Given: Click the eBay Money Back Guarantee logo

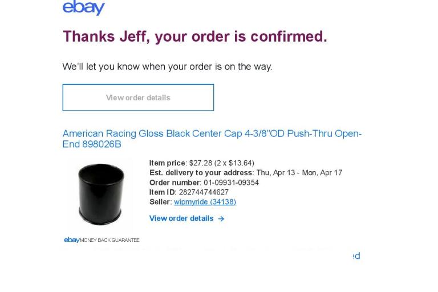Looking at the screenshot, I should 102,240.
